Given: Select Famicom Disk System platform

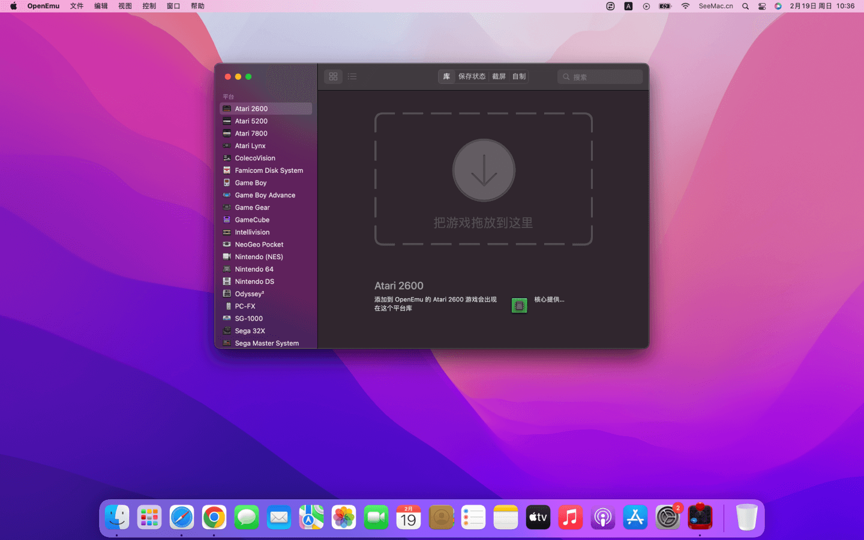Looking at the screenshot, I should tap(266, 170).
